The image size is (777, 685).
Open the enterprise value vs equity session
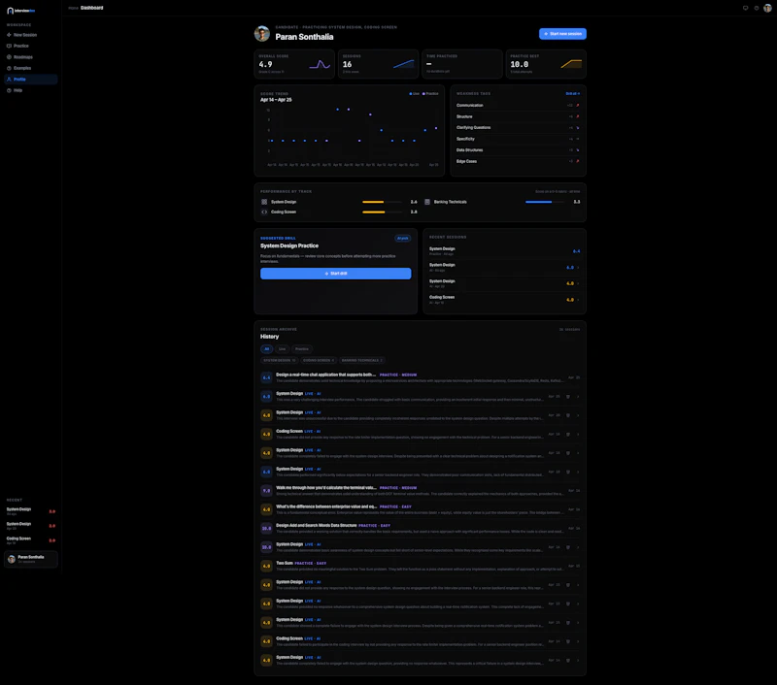(421, 509)
